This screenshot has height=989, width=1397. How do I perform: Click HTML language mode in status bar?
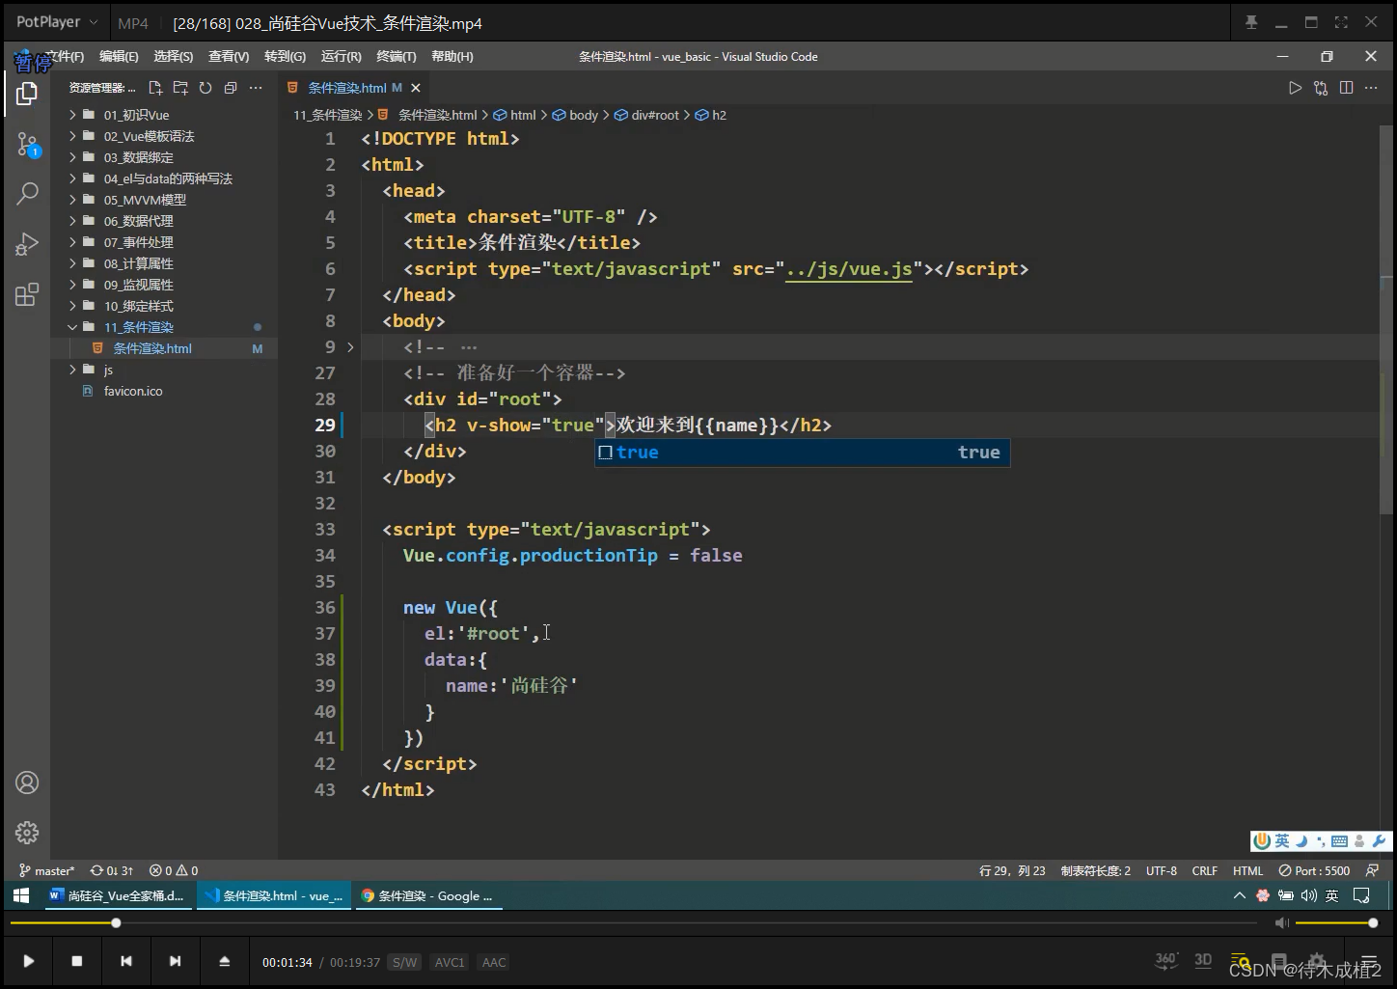tap(1247, 870)
